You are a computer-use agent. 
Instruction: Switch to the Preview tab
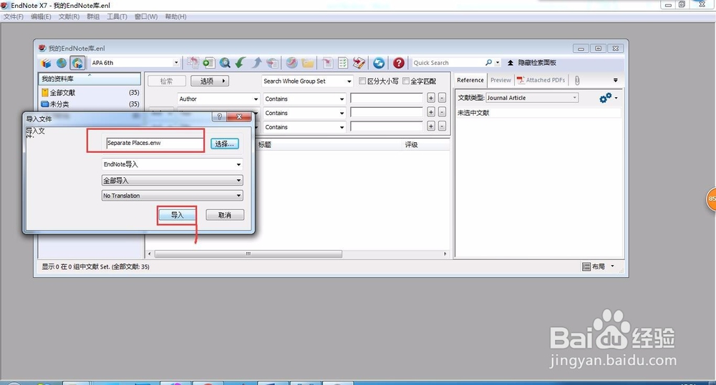click(501, 80)
